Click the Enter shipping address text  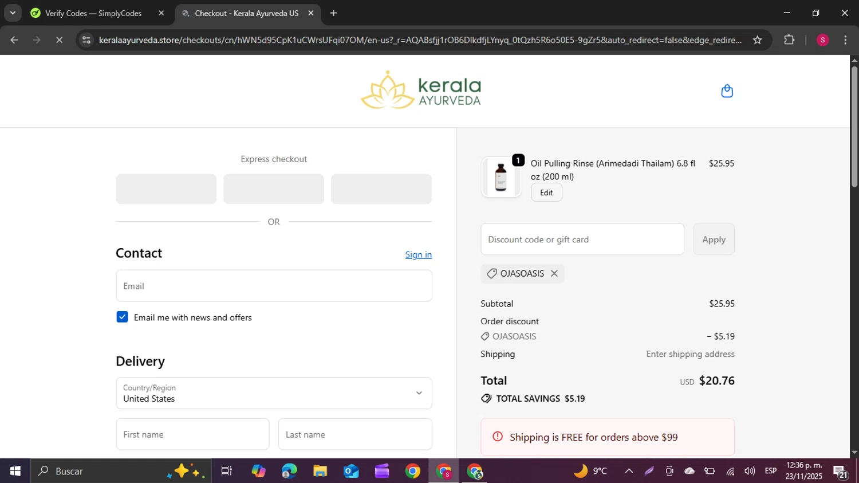click(690, 354)
